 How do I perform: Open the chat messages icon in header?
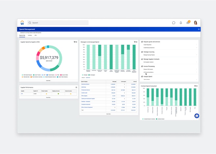tap(174, 23)
